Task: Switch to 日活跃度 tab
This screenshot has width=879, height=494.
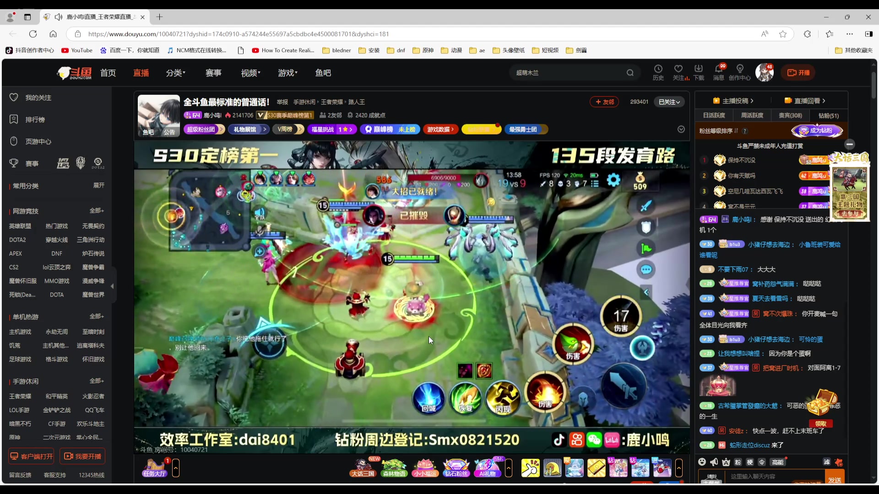Action: pos(714,115)
